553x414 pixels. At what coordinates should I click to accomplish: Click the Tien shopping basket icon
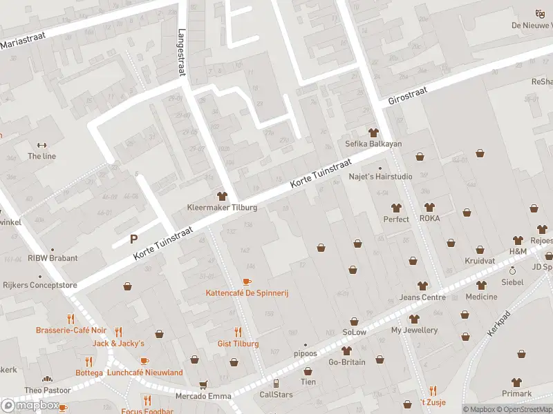coord(308,371)
